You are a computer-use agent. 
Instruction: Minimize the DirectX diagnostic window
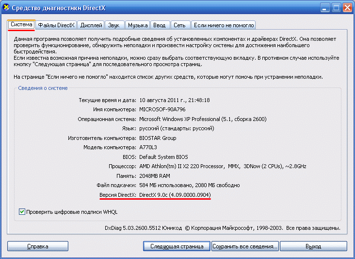(325, 8)
